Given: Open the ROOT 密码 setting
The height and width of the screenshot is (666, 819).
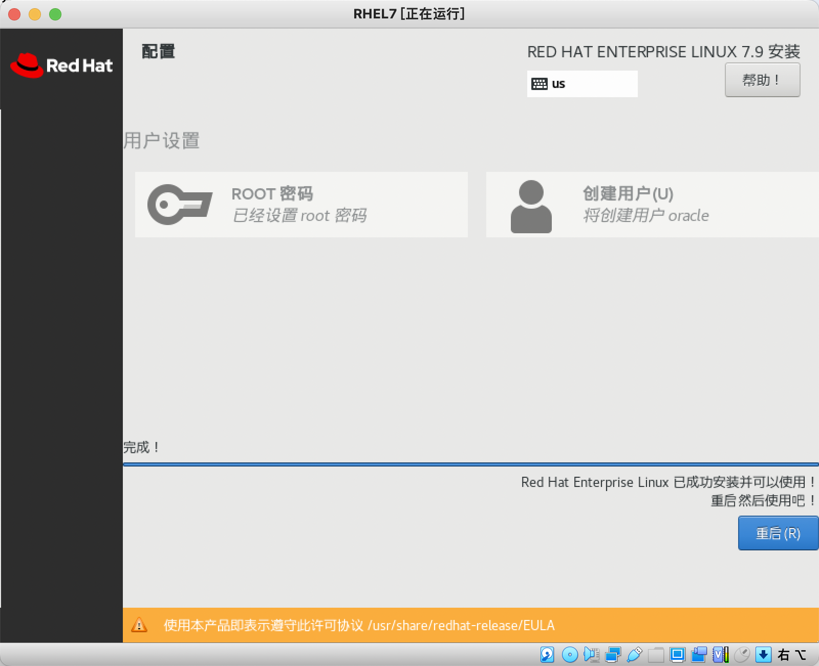Looking at the screenshot, I should 301,205.
